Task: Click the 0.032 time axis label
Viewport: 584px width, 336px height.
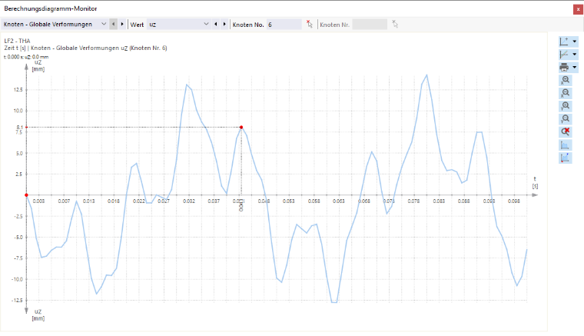Action: pos(189,201)
